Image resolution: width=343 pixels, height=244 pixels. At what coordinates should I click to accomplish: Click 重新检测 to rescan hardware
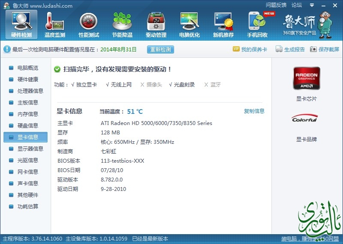click(x=161, y=49)
